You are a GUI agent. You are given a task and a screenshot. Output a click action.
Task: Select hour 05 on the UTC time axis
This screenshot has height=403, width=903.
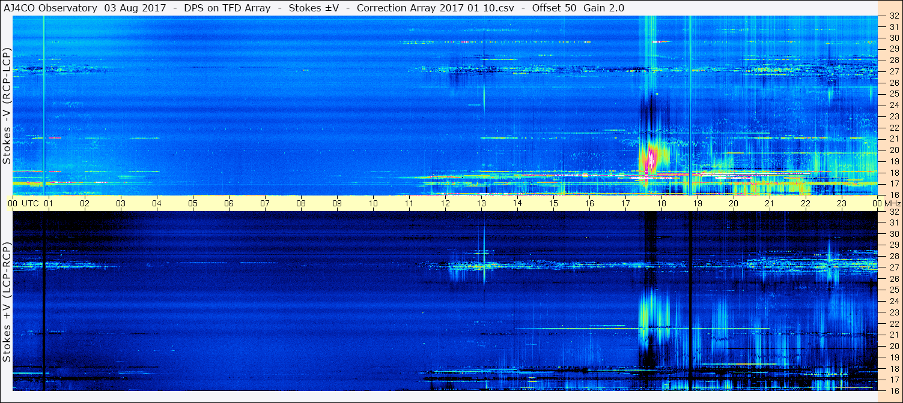193,203
